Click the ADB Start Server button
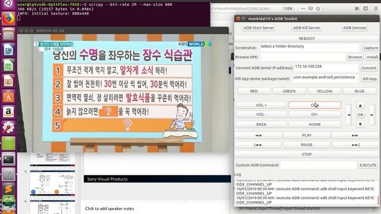 tap(258, 28)
